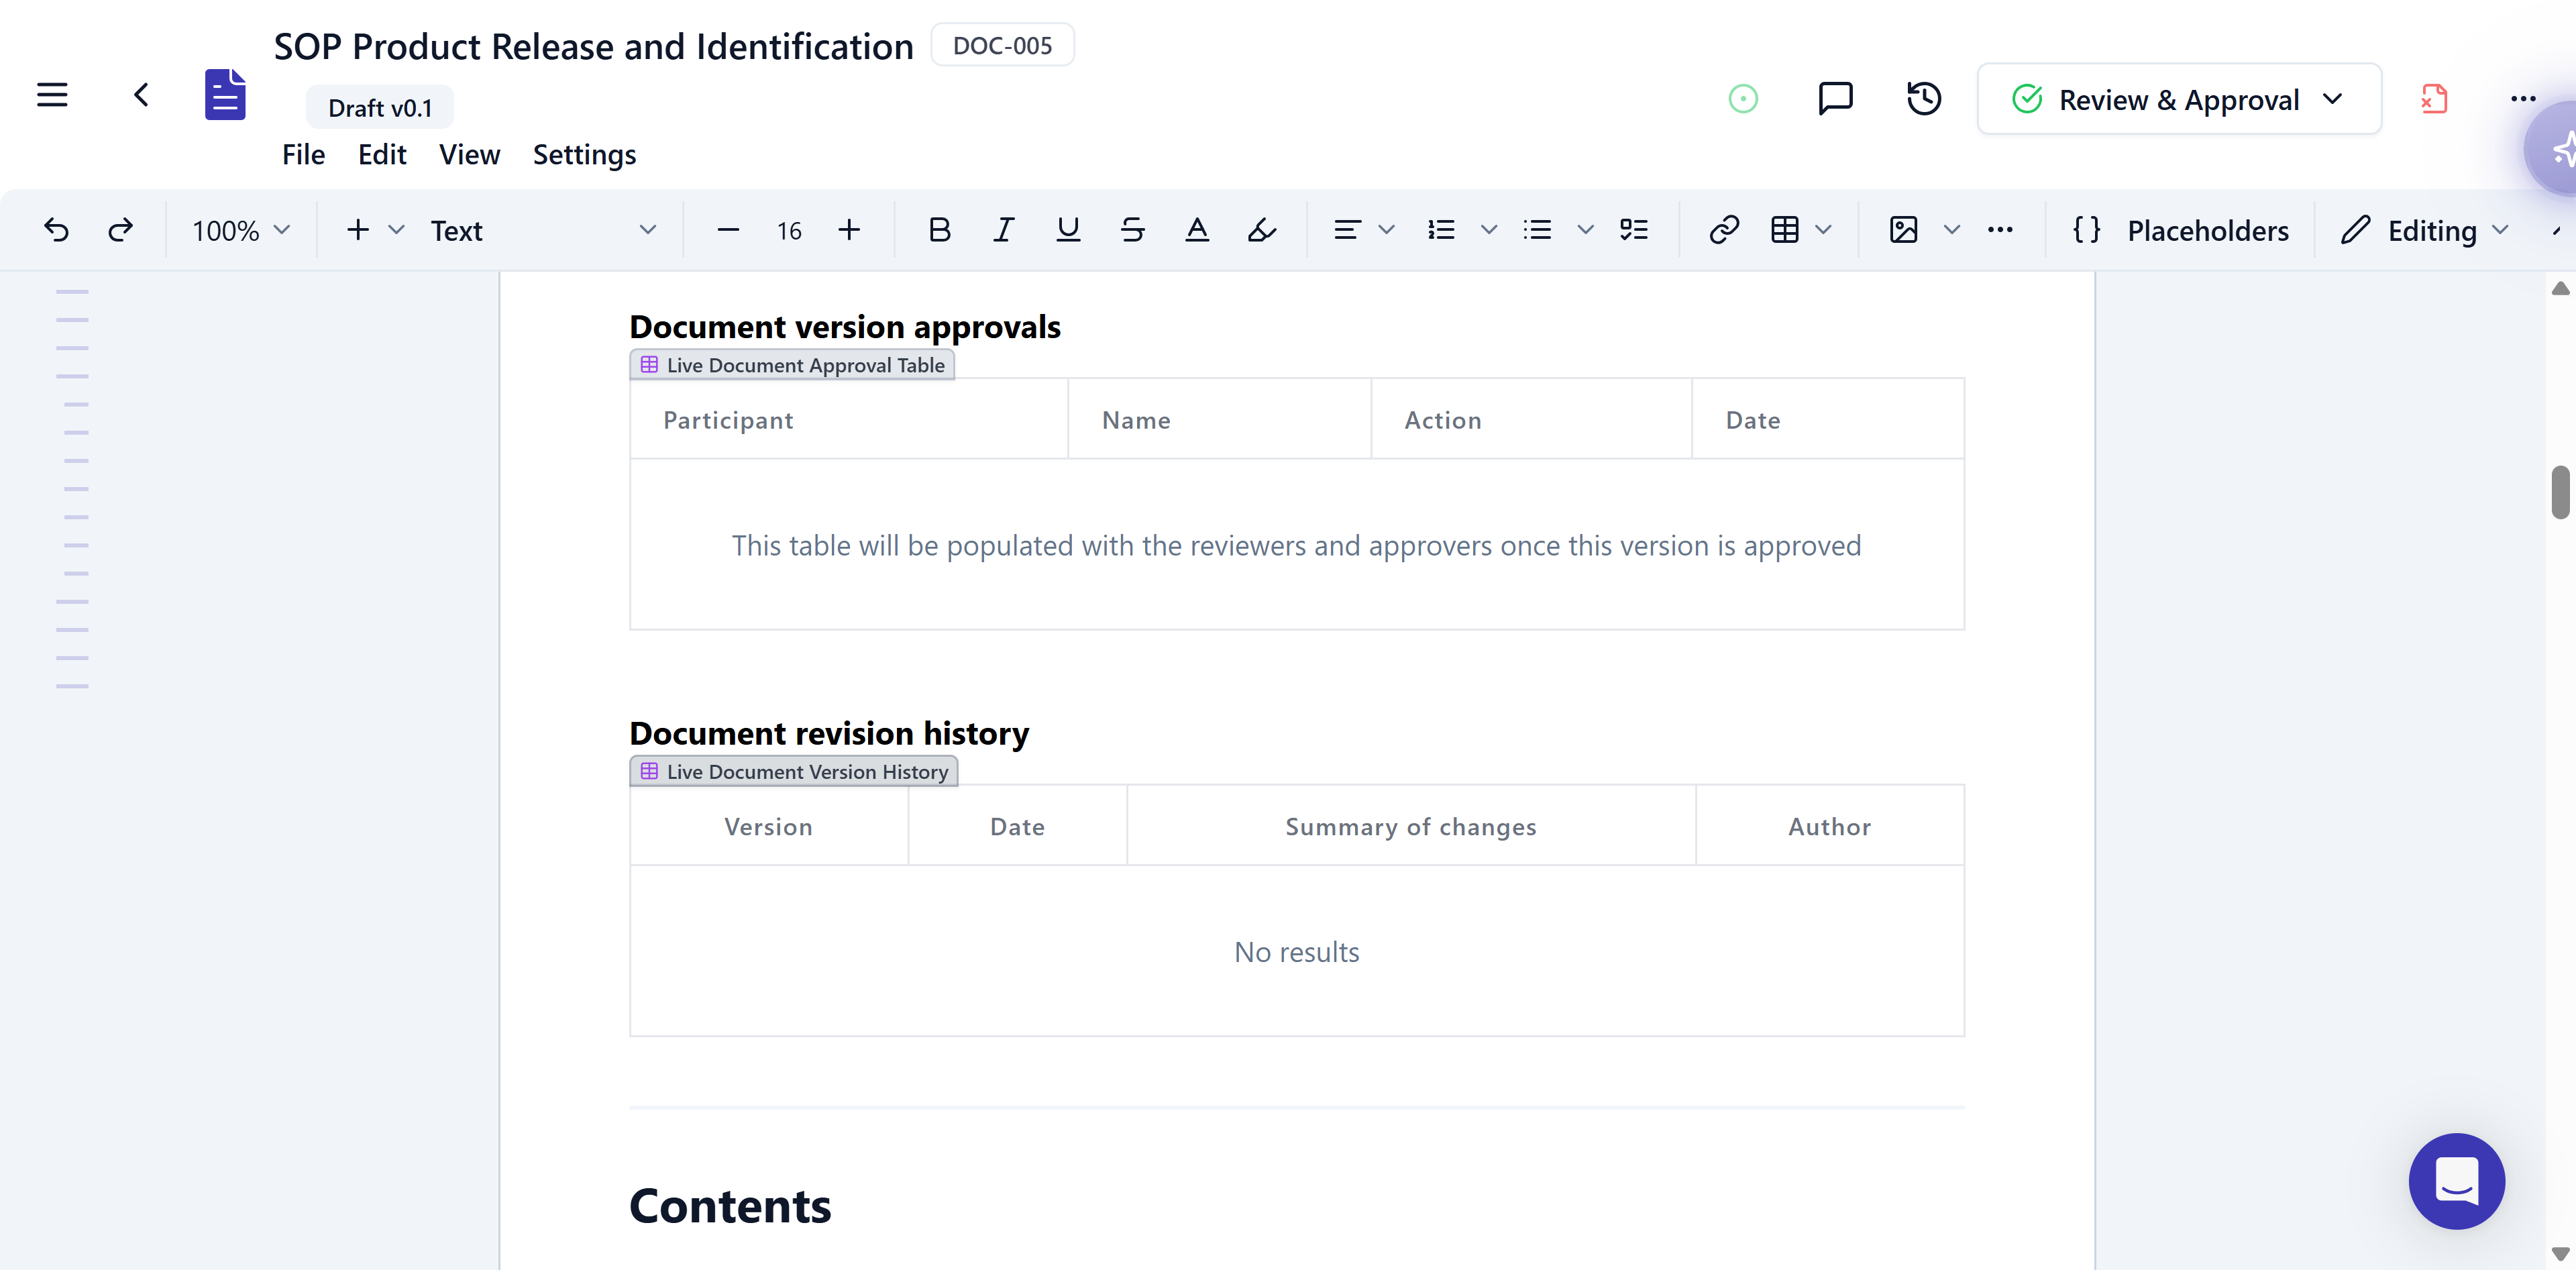Screen dimensions: 2576x1270
Task: Click the purple document file icon
Action: (x=225, y=95)
